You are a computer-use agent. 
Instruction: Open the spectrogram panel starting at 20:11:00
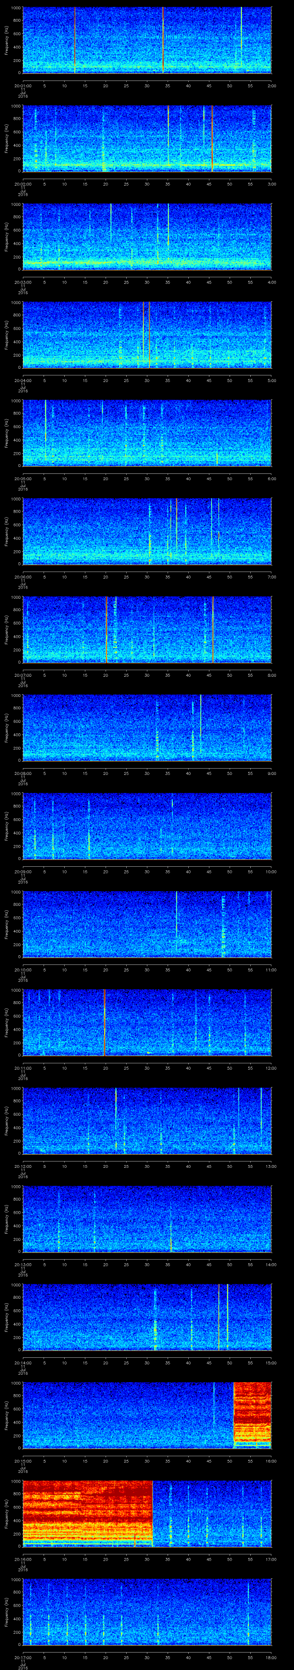(147, 1022)
